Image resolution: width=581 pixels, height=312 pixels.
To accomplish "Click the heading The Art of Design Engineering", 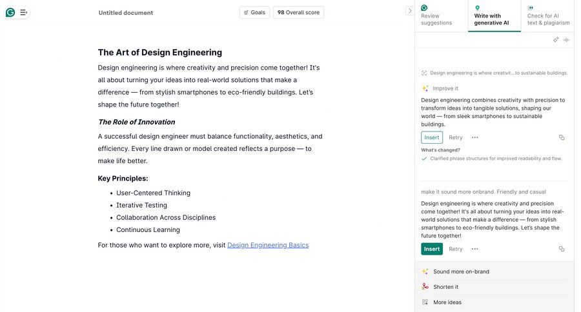I will click(159, 53).
